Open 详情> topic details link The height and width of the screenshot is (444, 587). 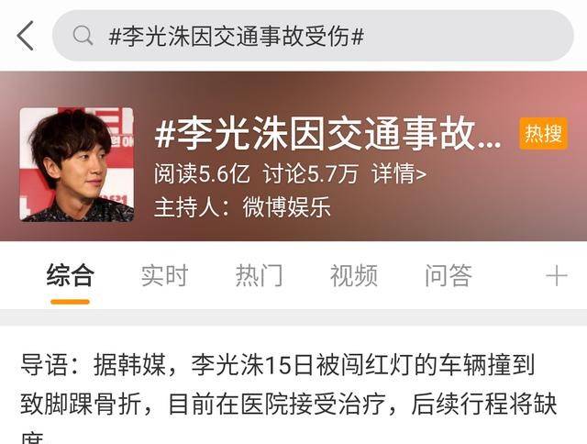coord(399,173)
